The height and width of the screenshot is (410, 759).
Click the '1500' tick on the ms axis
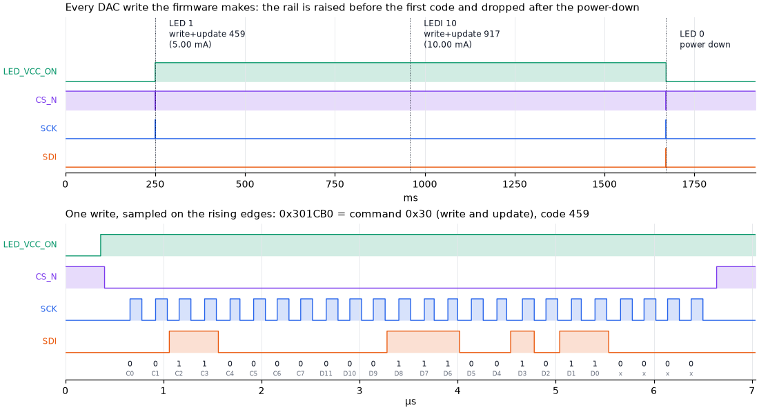click(x=604, y=184)
